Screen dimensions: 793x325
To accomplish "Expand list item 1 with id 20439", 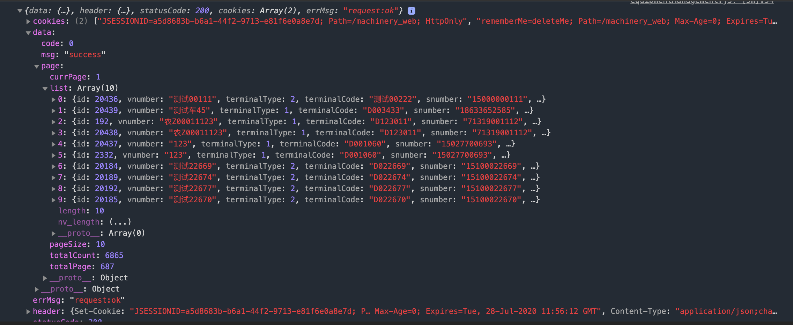I will point(53,111).
